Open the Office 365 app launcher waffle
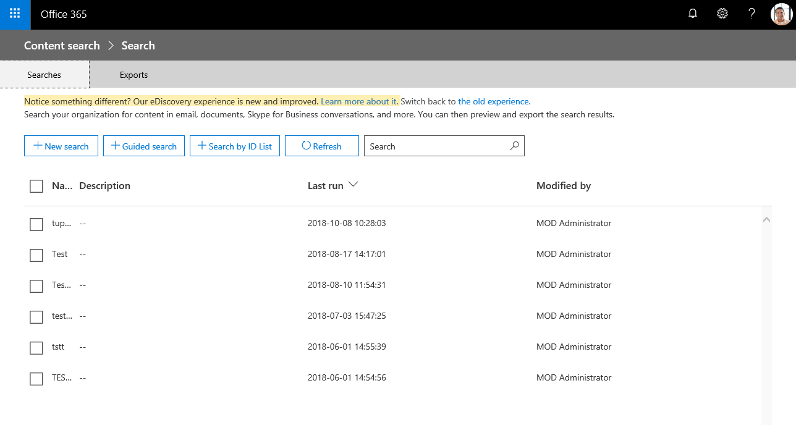 pyautogui.click(x=15, y=14)
